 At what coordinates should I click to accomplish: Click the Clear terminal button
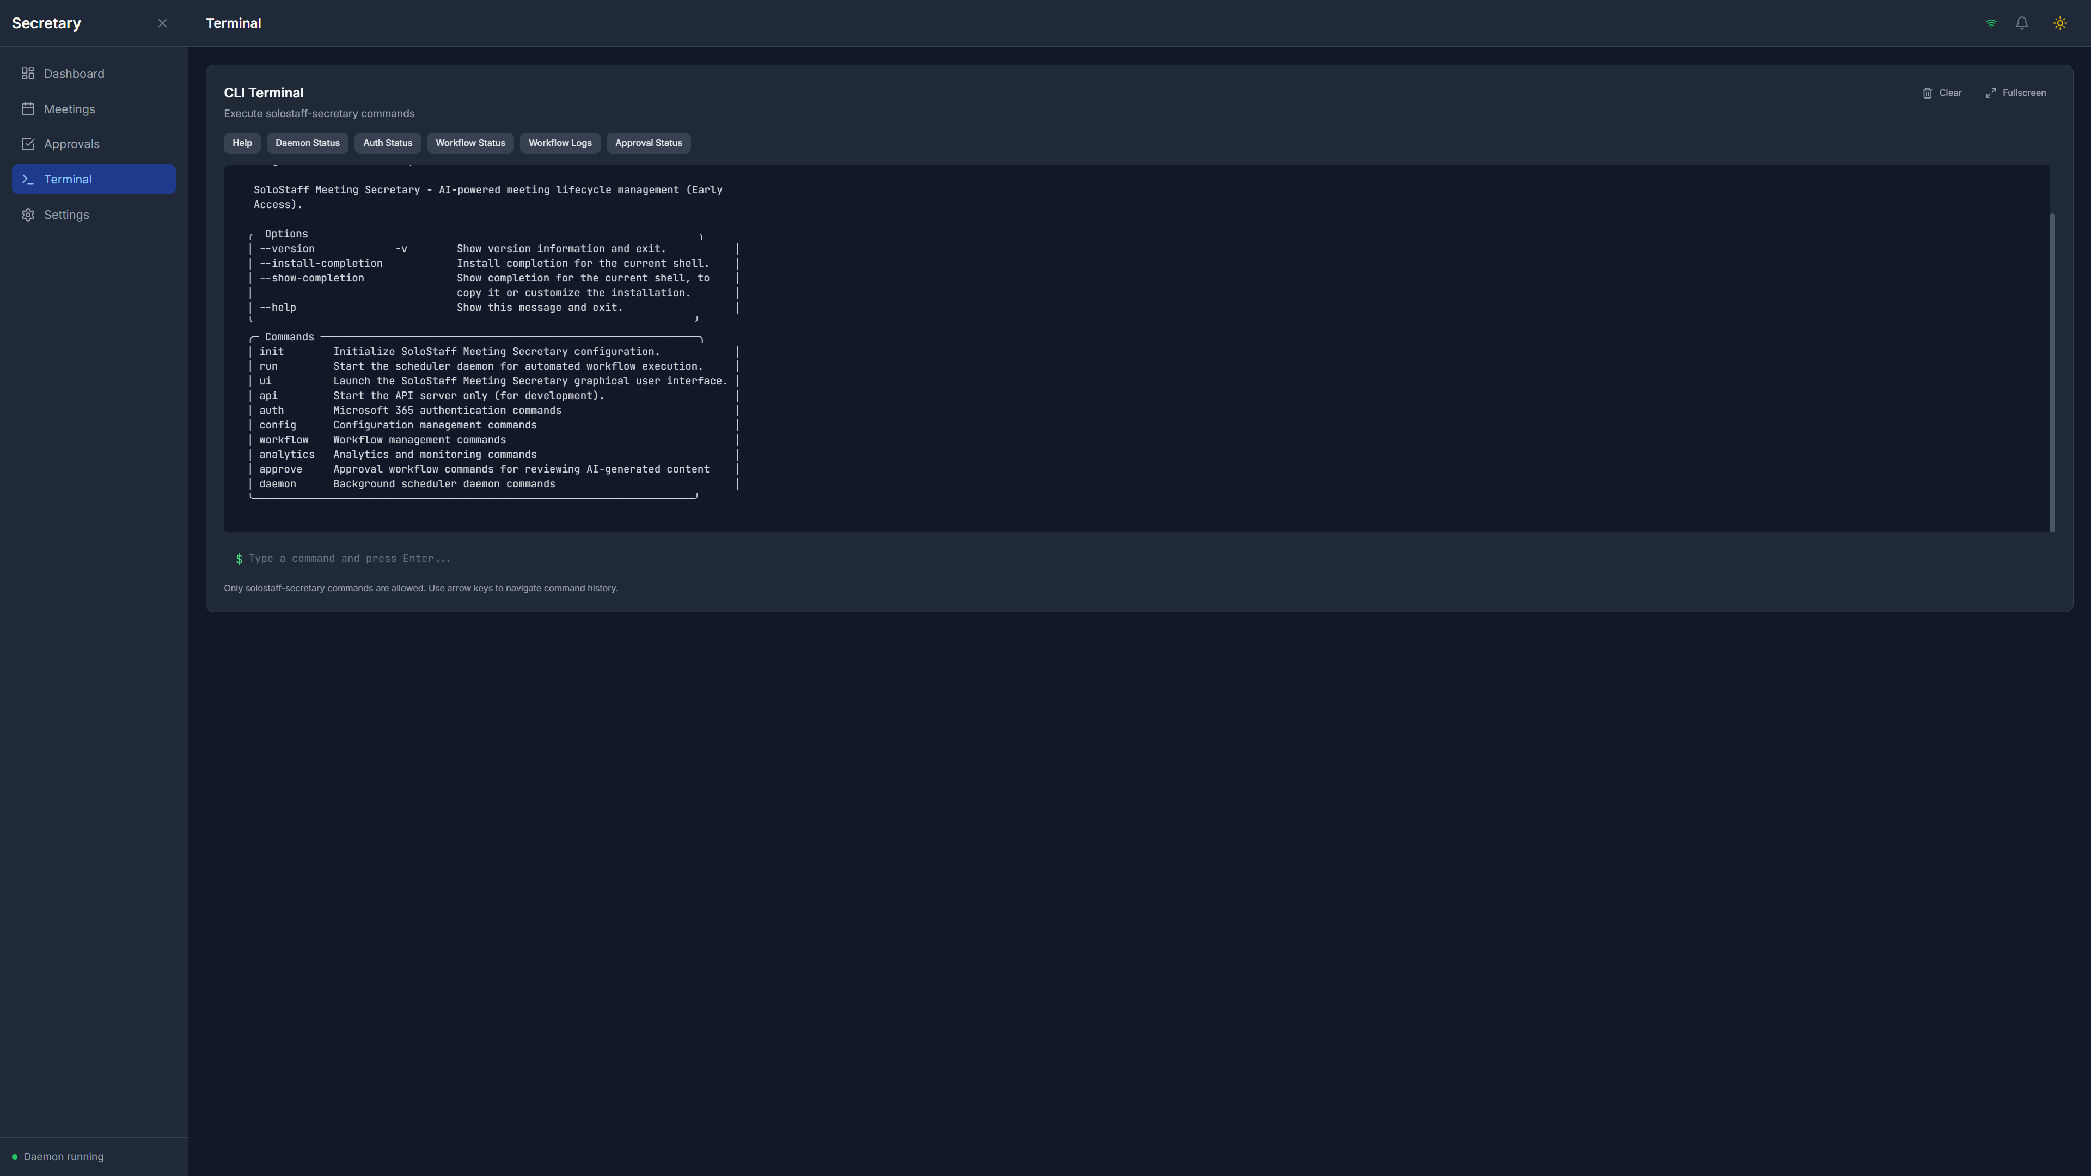1942,93
